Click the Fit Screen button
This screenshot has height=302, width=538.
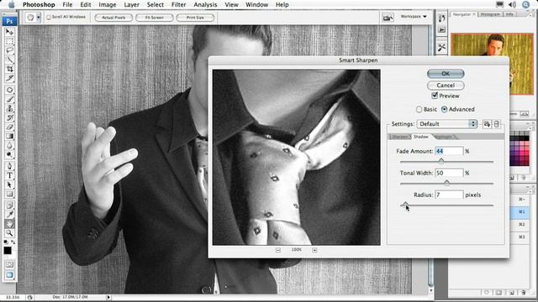coord(155,18)
